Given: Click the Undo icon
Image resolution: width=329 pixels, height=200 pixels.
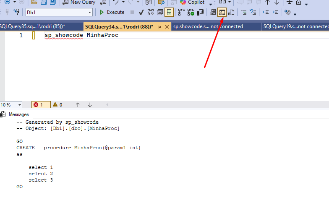Looking at the screenshot, I should coord(116,2).
